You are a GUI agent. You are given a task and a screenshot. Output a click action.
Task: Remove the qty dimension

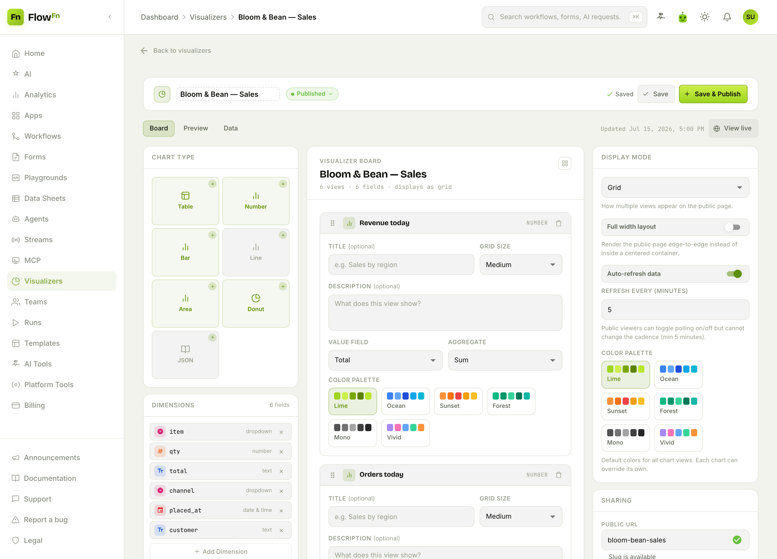pos(281,452)
